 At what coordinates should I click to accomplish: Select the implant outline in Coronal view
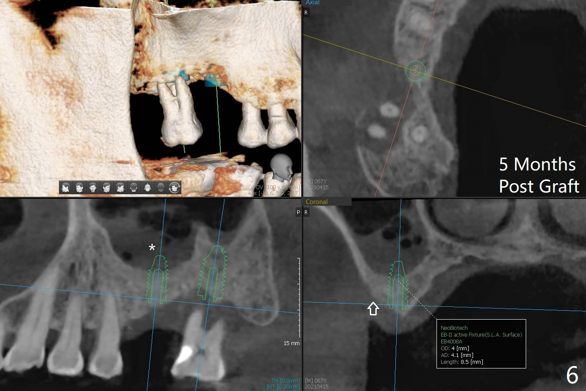[398, 284]
